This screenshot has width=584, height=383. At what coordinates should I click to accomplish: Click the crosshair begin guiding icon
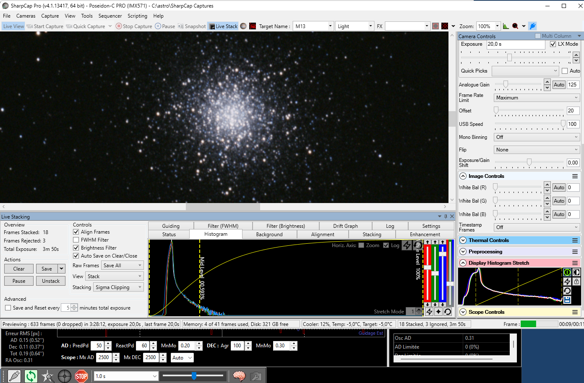pos(64,376)
